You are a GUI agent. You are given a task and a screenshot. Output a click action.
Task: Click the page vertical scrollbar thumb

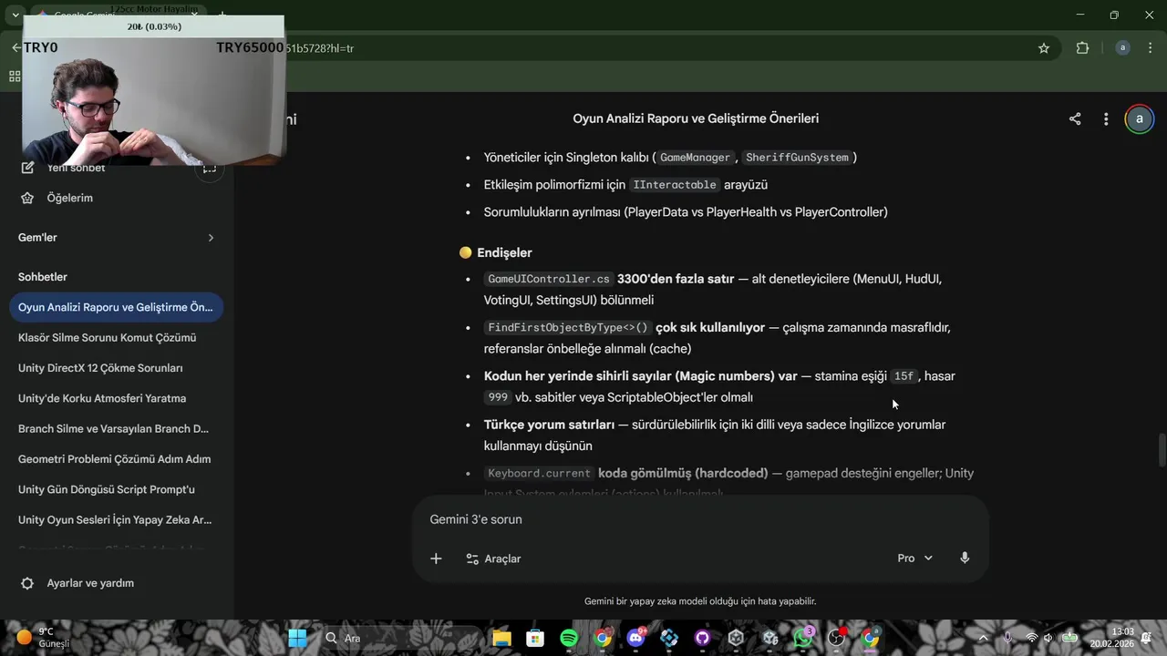tap(1162, 450)
